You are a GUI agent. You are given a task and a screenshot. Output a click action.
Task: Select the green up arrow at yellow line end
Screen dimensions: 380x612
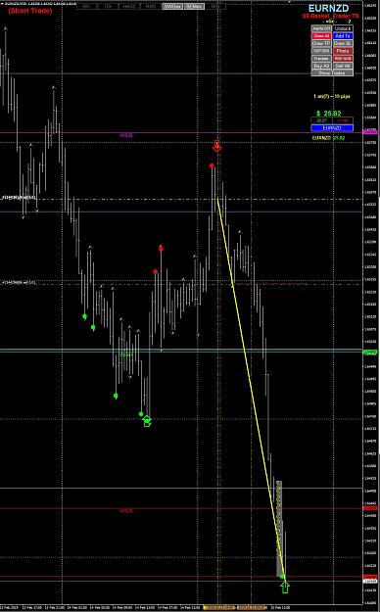pyautogui.click(x=285, y=587)
